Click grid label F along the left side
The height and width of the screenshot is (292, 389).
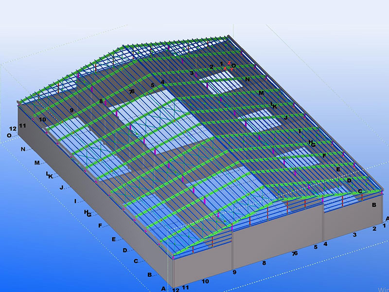(x=100, y=226)
